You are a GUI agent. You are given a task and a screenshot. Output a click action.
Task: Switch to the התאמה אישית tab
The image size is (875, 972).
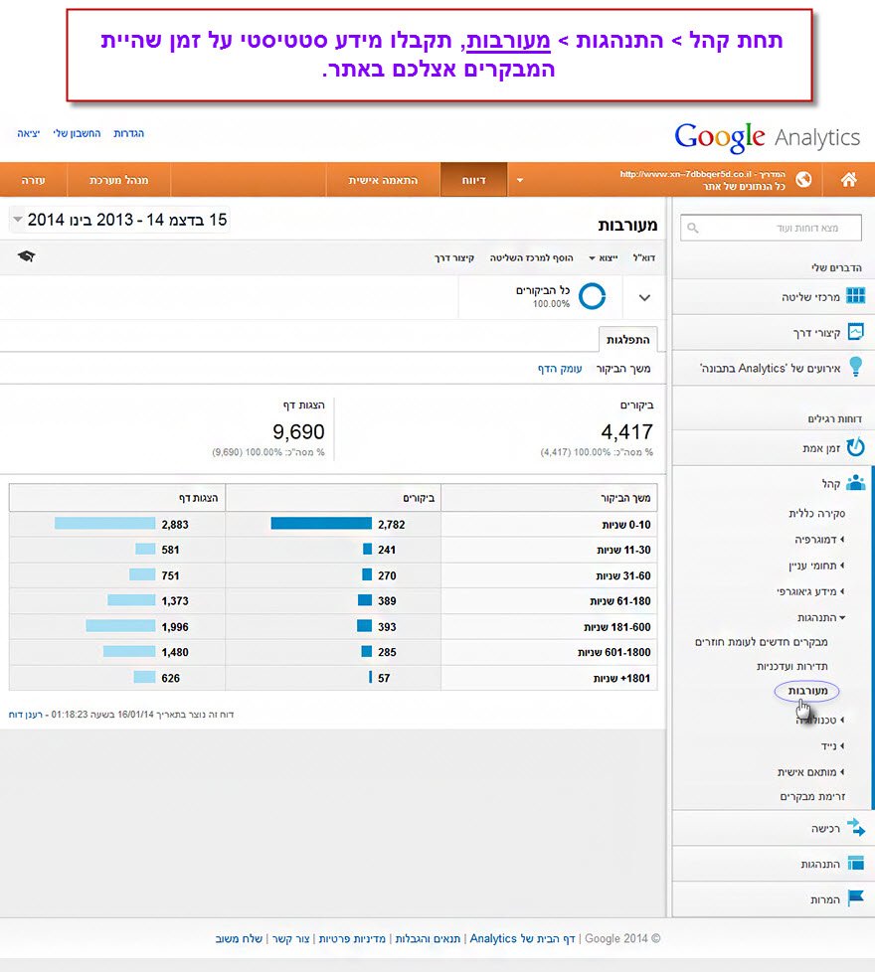pyautogui.click(x=383, y=181)
